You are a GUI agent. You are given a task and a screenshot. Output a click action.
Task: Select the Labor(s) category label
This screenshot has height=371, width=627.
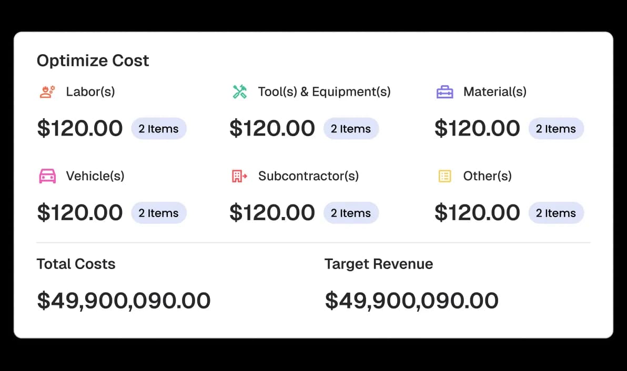[90, 92]
